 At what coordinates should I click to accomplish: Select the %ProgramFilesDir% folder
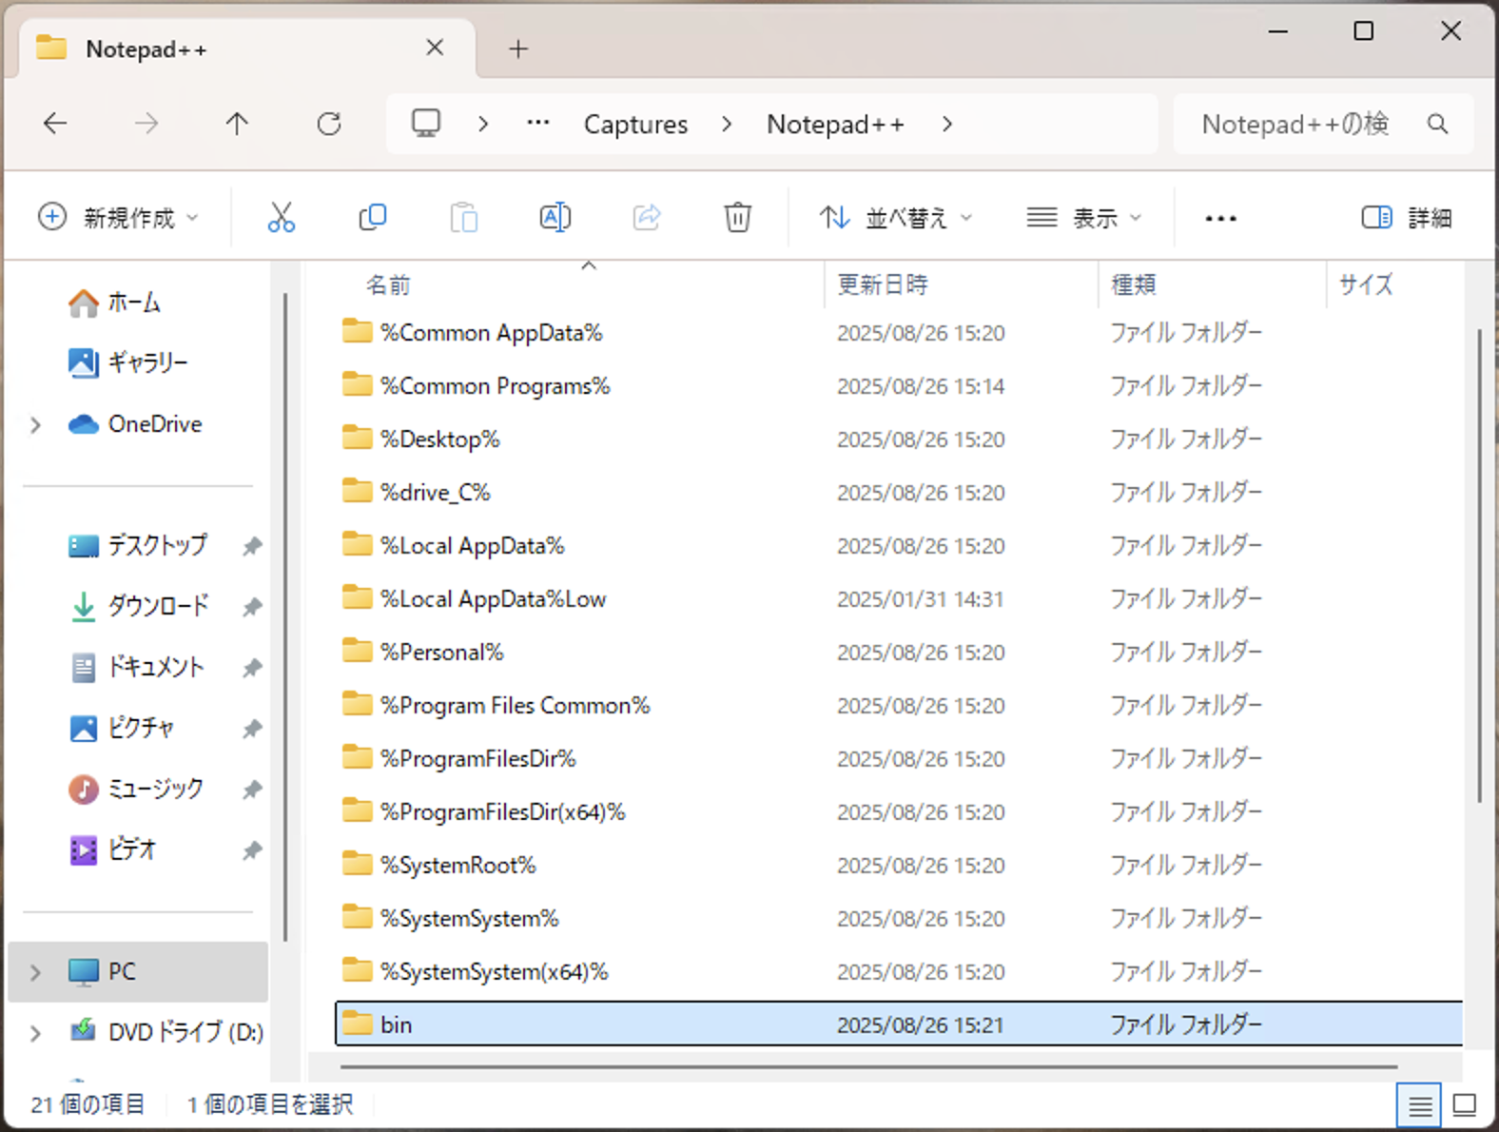(478, 759)
